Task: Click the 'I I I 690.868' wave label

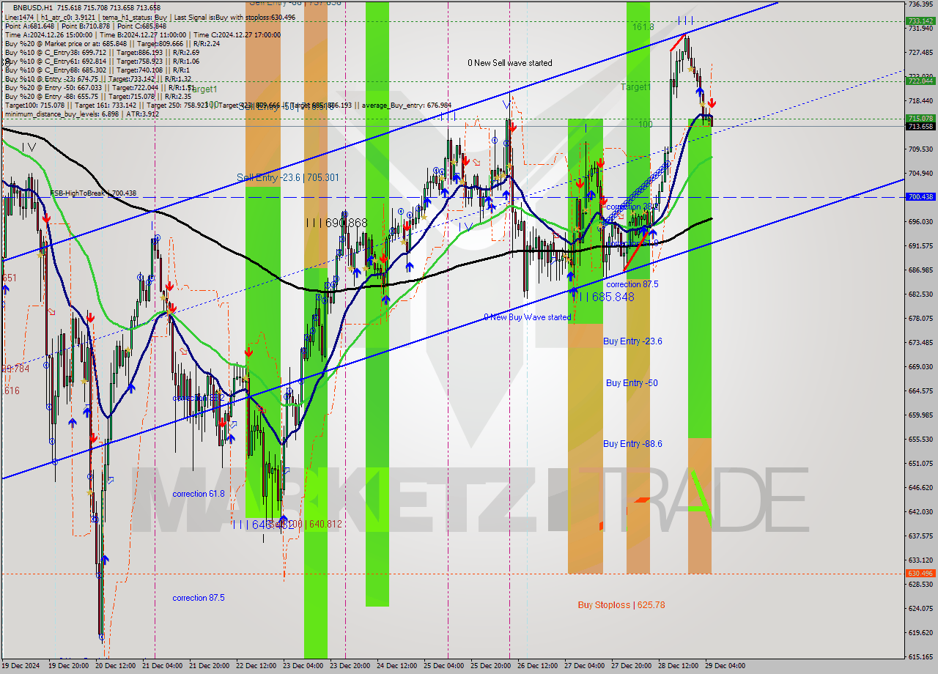Action: pos(337,222)
